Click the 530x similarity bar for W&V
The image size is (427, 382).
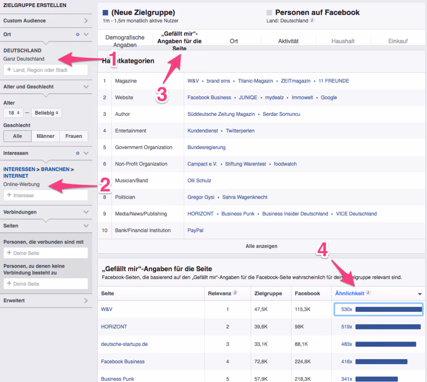[389, 310]
